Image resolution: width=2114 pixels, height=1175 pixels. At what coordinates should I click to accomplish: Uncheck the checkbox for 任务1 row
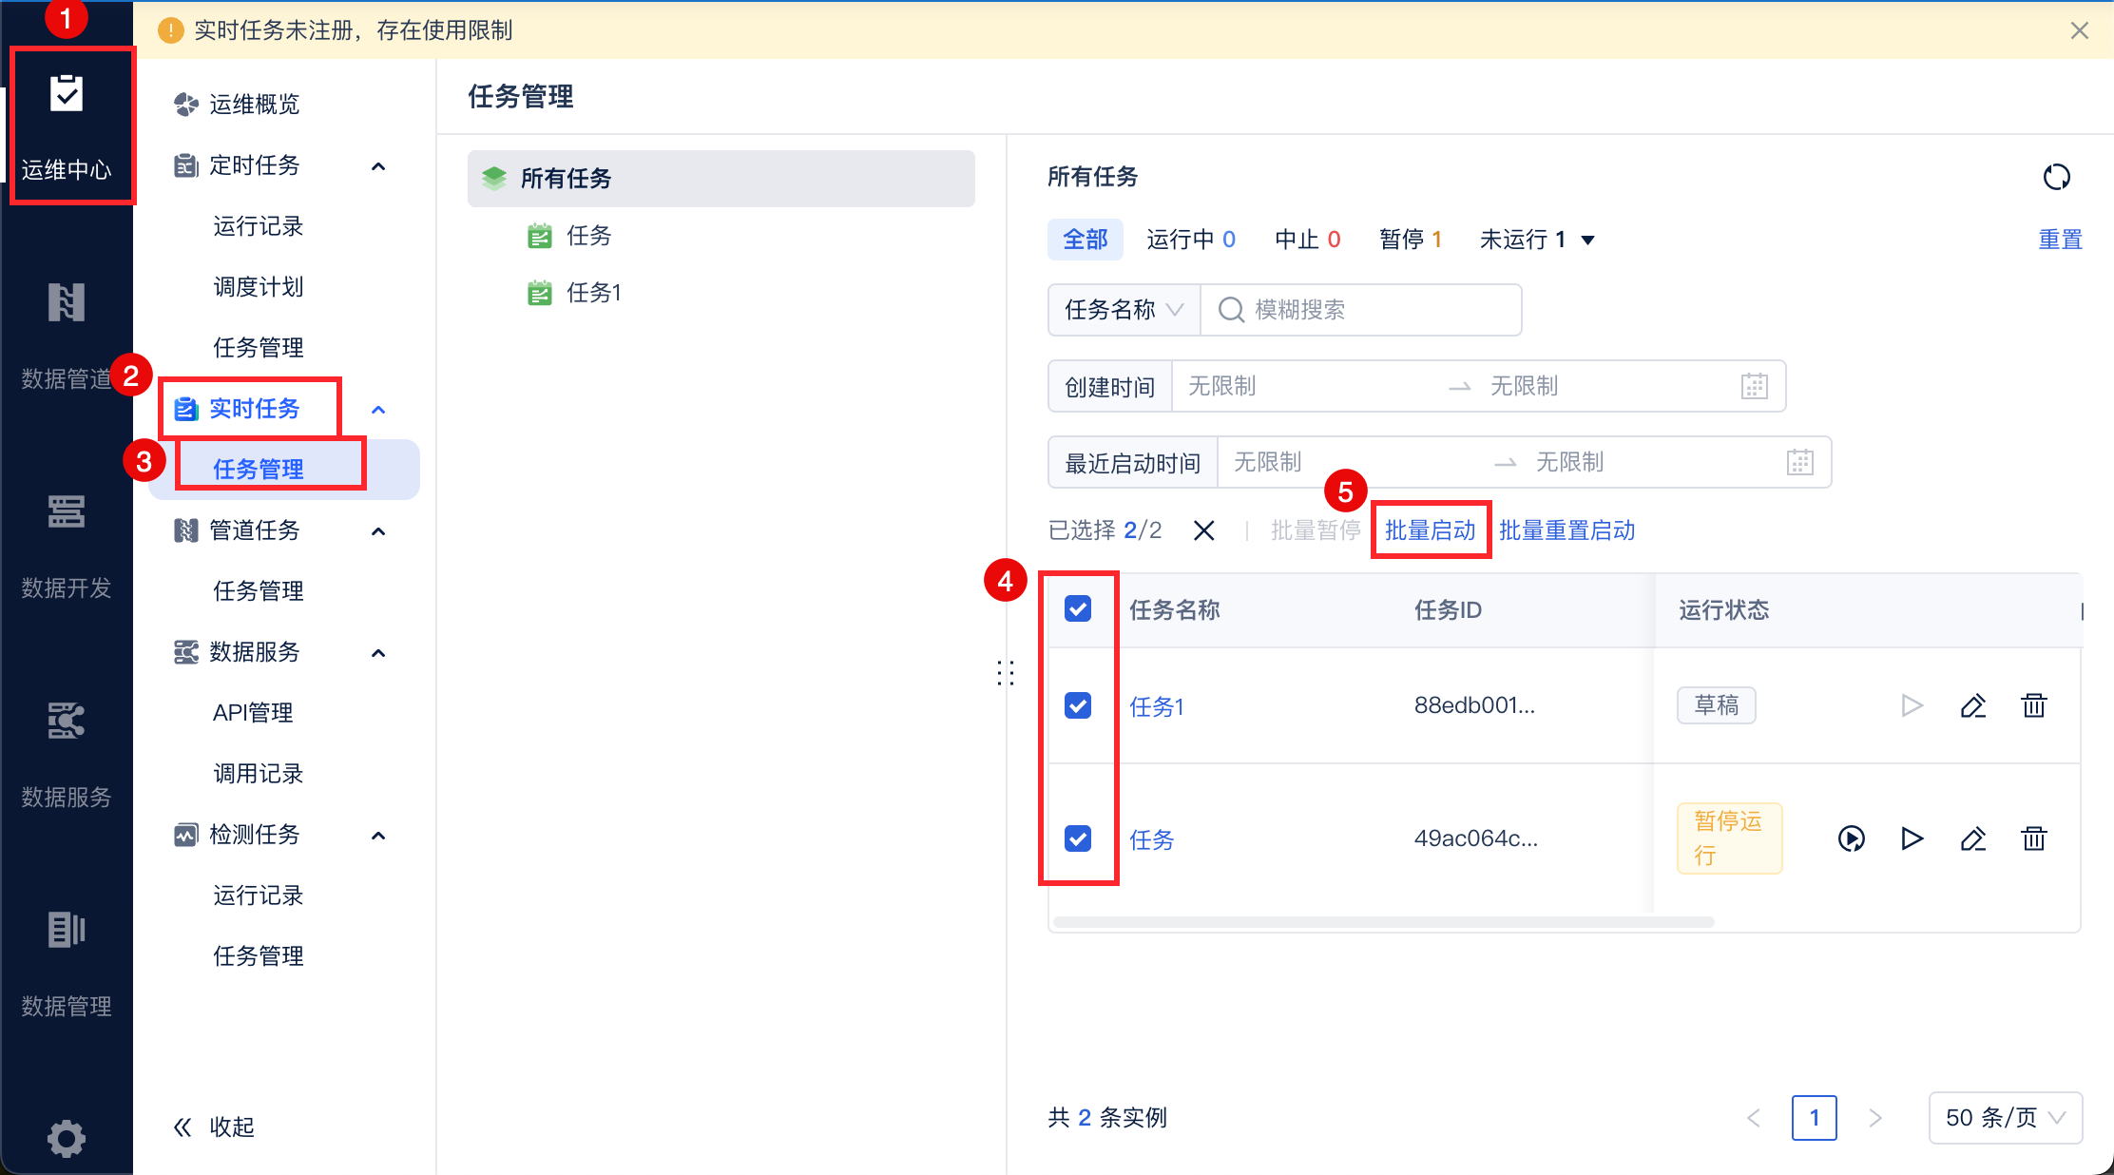[x=1078, y=705]
